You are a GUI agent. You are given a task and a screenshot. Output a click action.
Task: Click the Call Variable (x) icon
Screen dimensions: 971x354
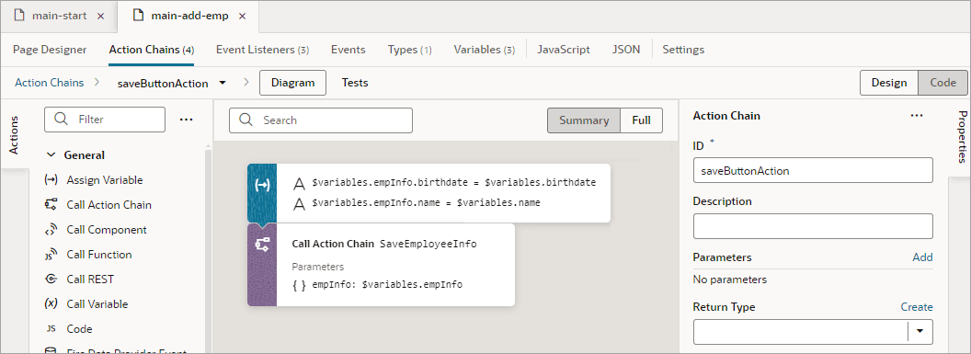[51, 303]
